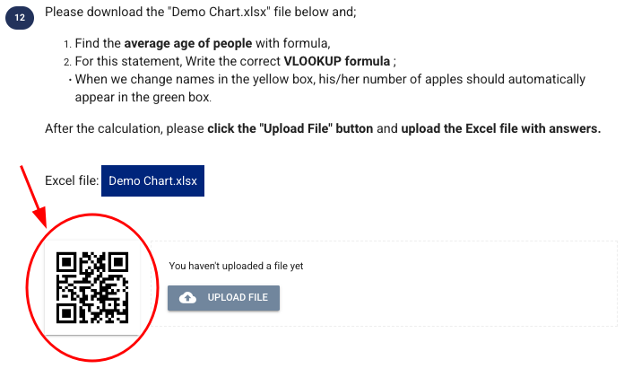This screenshot has height=377, width=624.
Task: Click the QR code's top-right finder square
Action: pos(118,262)
